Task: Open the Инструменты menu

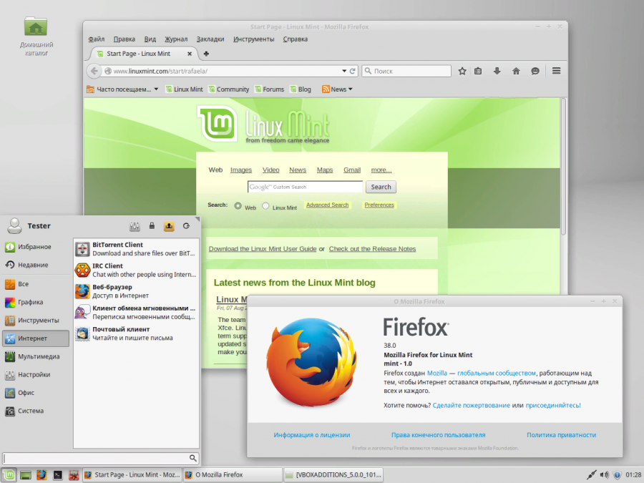Action: click(254, 39)
